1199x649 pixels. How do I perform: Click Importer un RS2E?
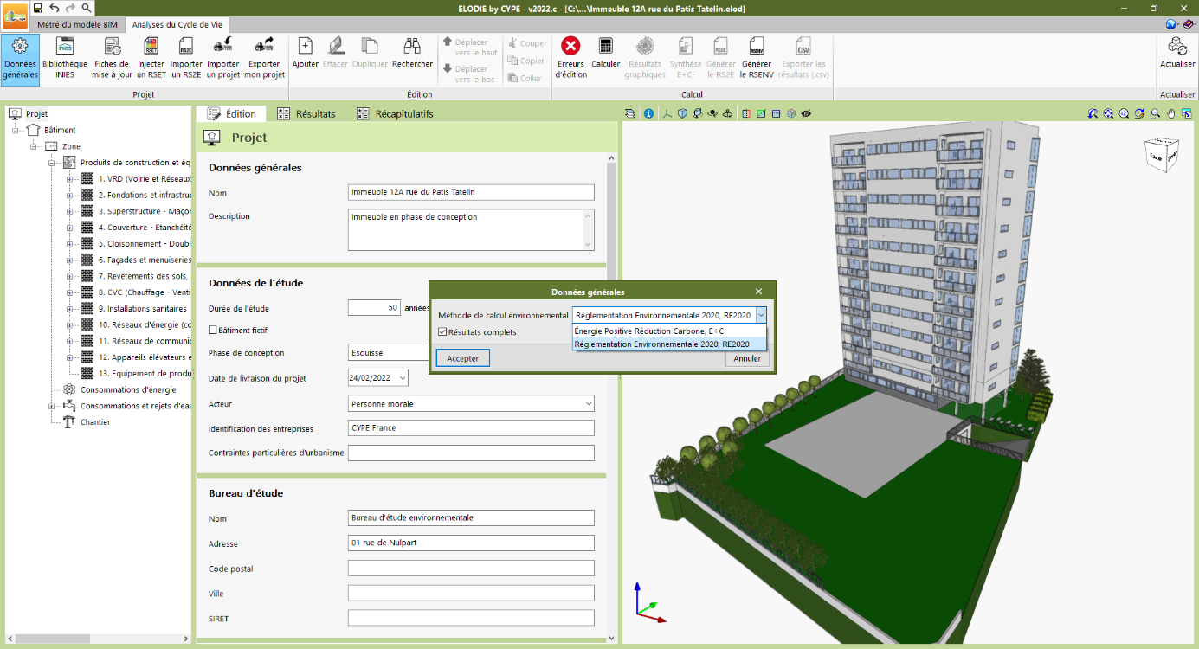tap(186, 59)
